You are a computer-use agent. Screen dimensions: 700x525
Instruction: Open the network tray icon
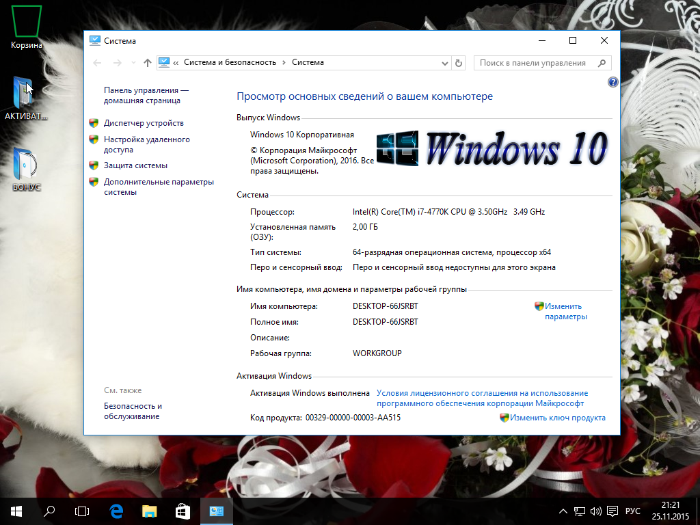point(580,511)
